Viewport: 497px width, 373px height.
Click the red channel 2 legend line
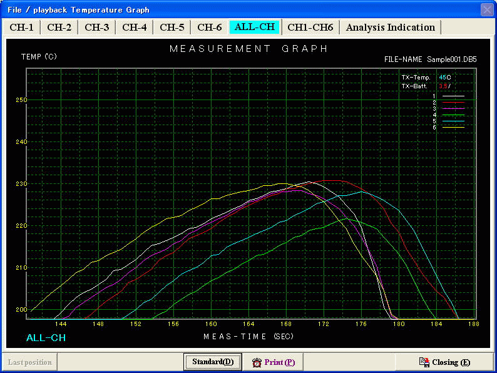point(453,103)
